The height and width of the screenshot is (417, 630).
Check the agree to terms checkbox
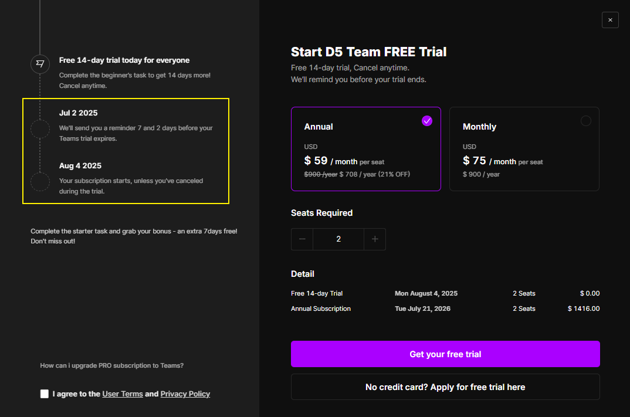point(45,394)
